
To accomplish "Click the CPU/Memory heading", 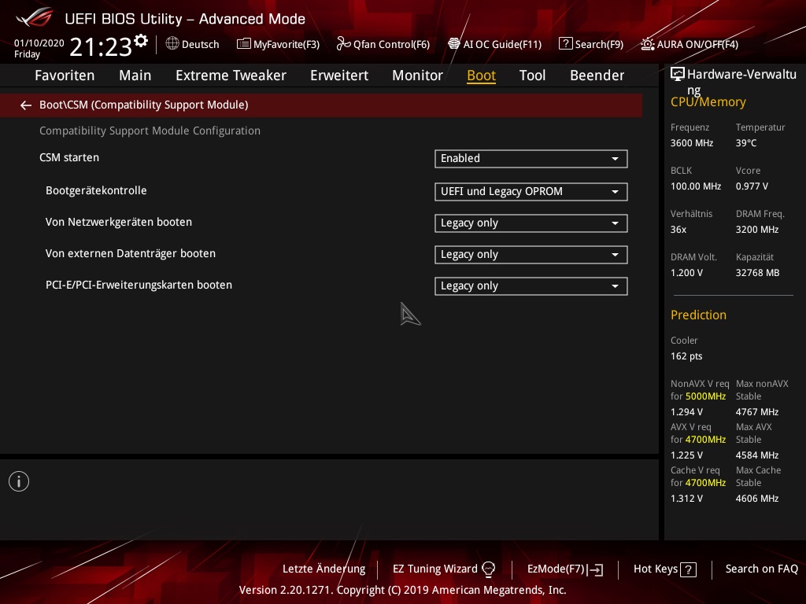I will (x=708, y=102).
